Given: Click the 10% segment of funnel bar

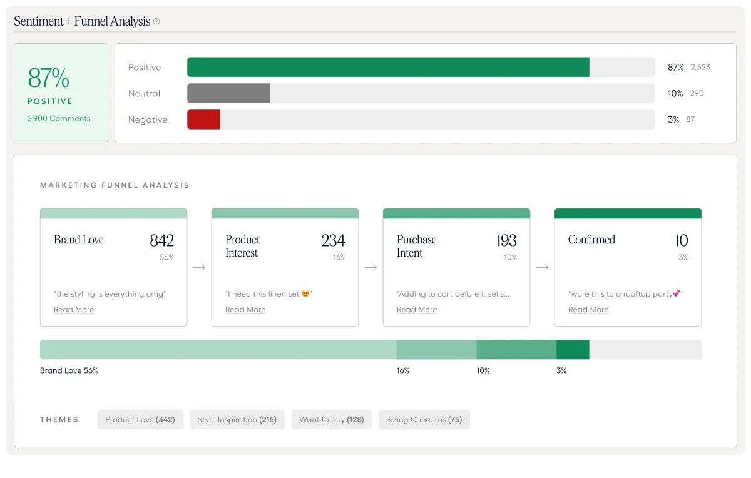Looking at the screenshot, I should [x=516, y=350].
